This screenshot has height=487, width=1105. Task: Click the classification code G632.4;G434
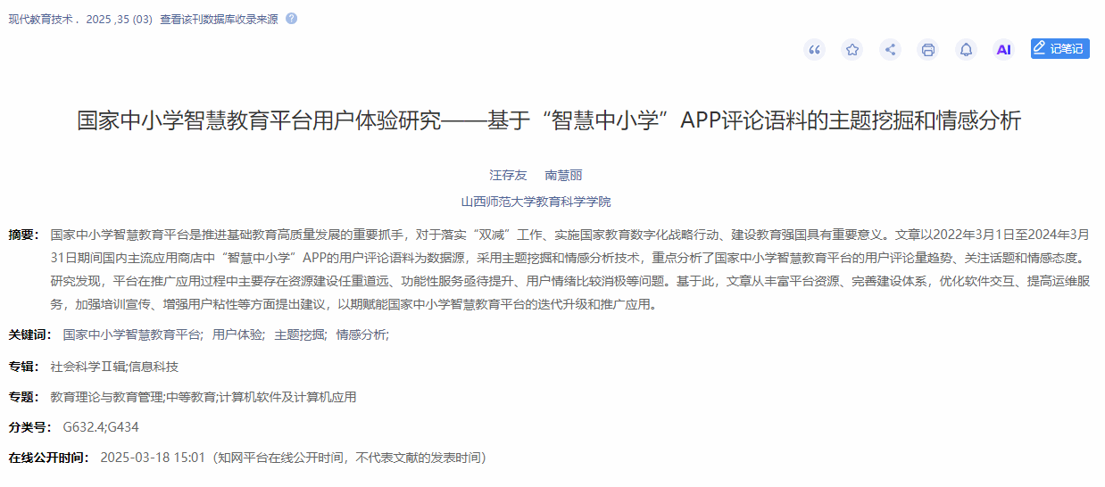[x=101, y=427]
